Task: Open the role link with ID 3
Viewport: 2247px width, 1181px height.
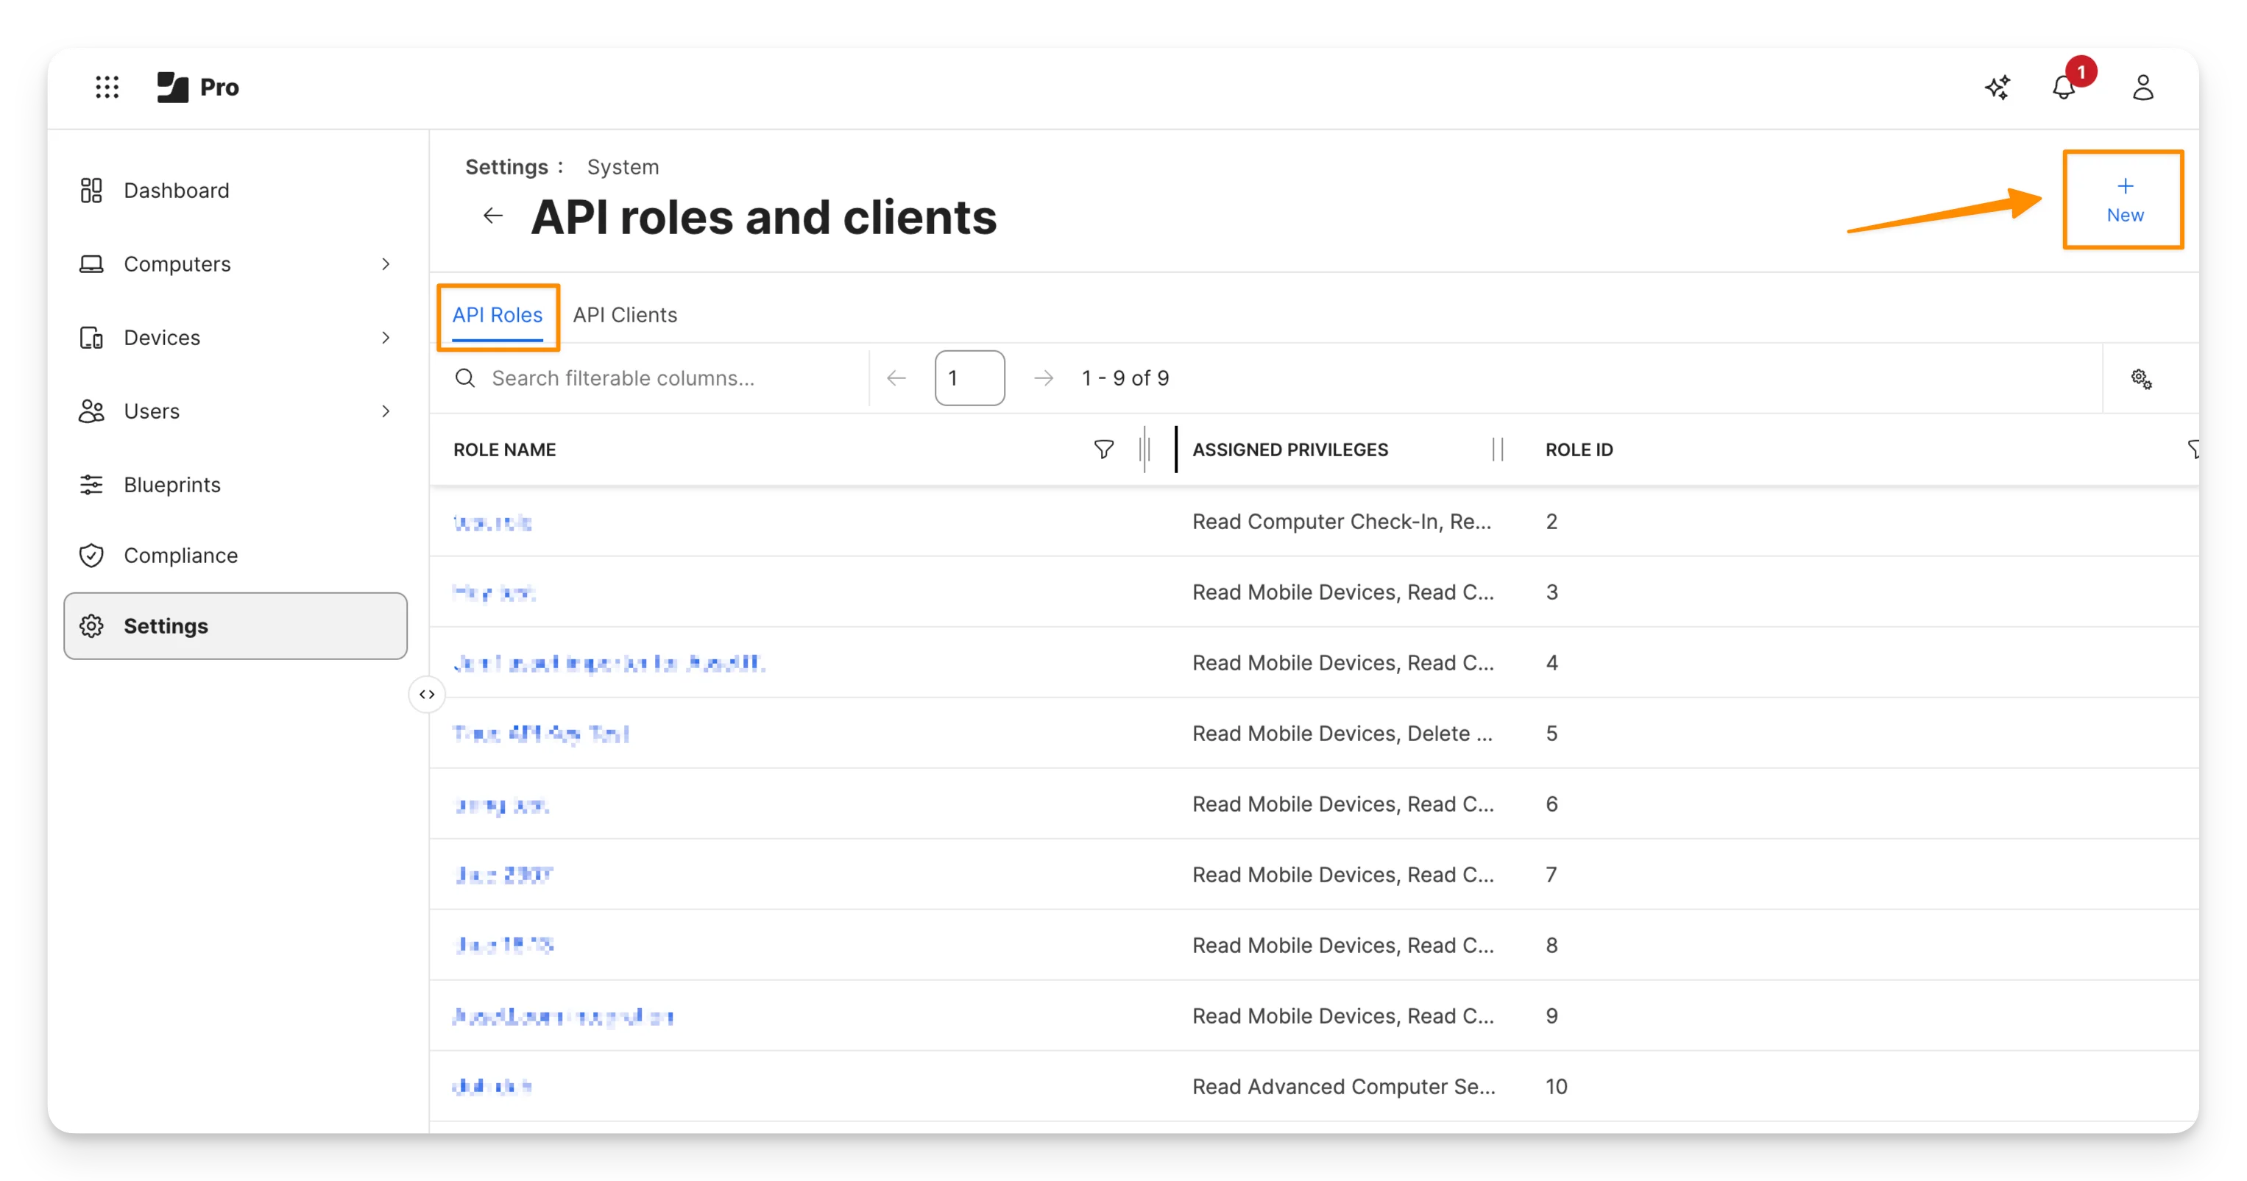Action: [x=494, y=592]
